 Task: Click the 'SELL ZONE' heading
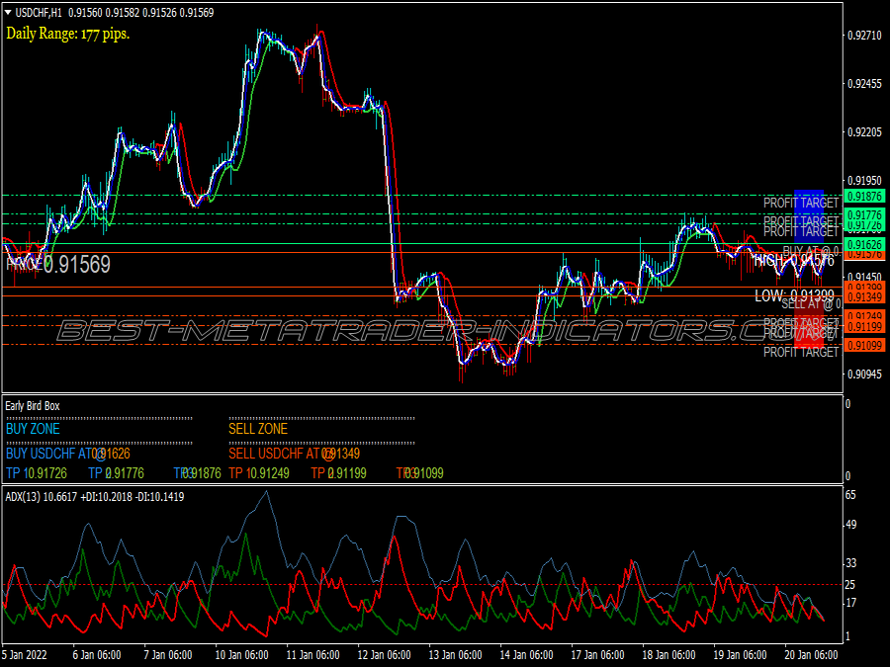pyautogui.click(x=258, y=429)
